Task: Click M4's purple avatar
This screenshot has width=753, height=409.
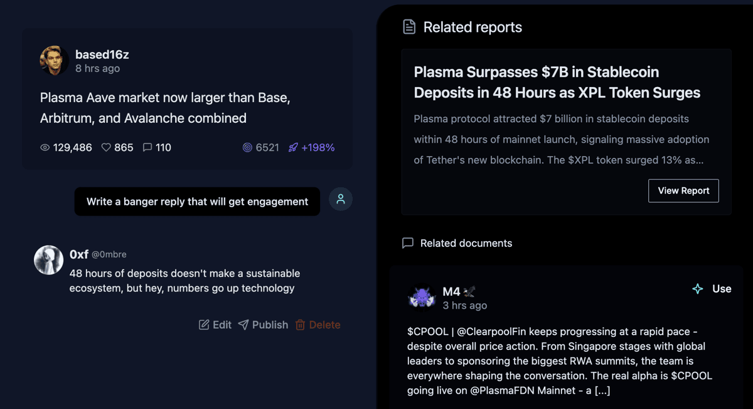Action: coord(422,297)
